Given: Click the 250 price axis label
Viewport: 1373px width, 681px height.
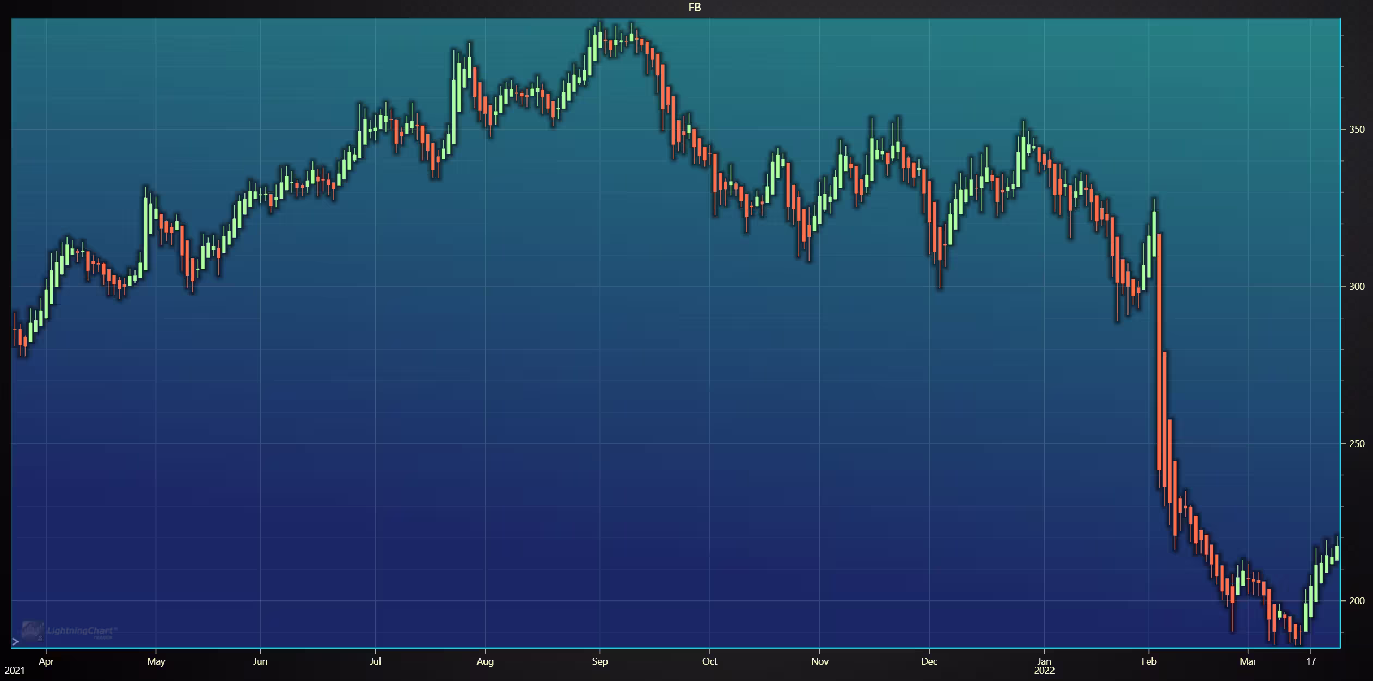Looking at the screenshot, I should [x=1357, y=444].
